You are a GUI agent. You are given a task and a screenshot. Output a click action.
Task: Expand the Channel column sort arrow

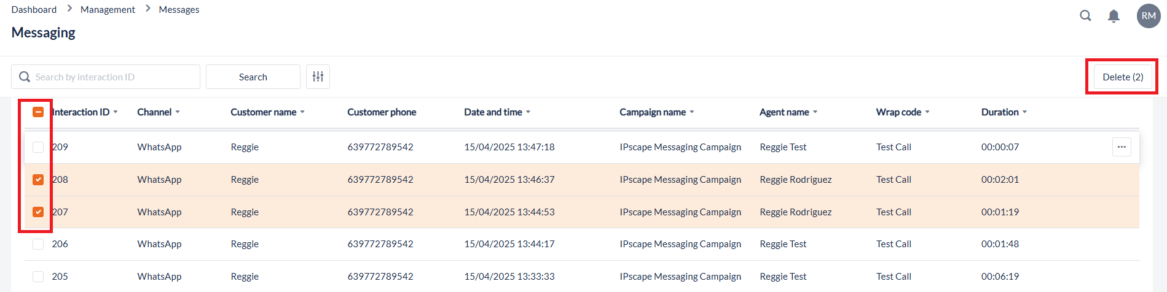[x=178, y=112]
